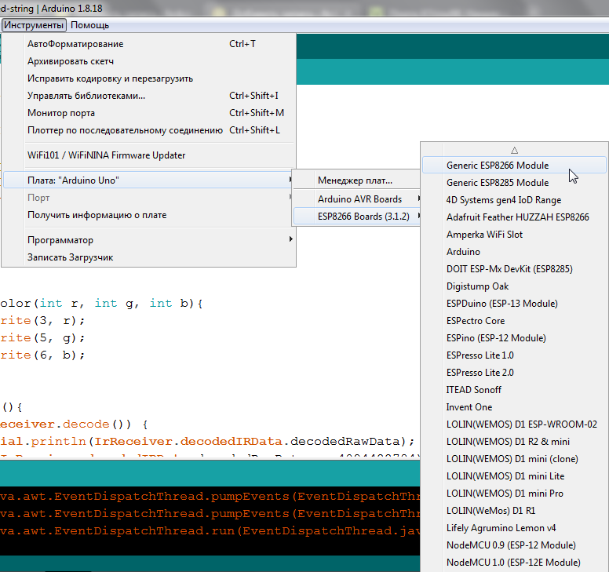
Task: Select Получить информацию о плате
Action: pos(149,215)
